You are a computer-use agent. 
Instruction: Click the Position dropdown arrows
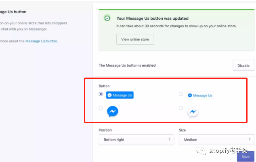(x=170, y=139)
